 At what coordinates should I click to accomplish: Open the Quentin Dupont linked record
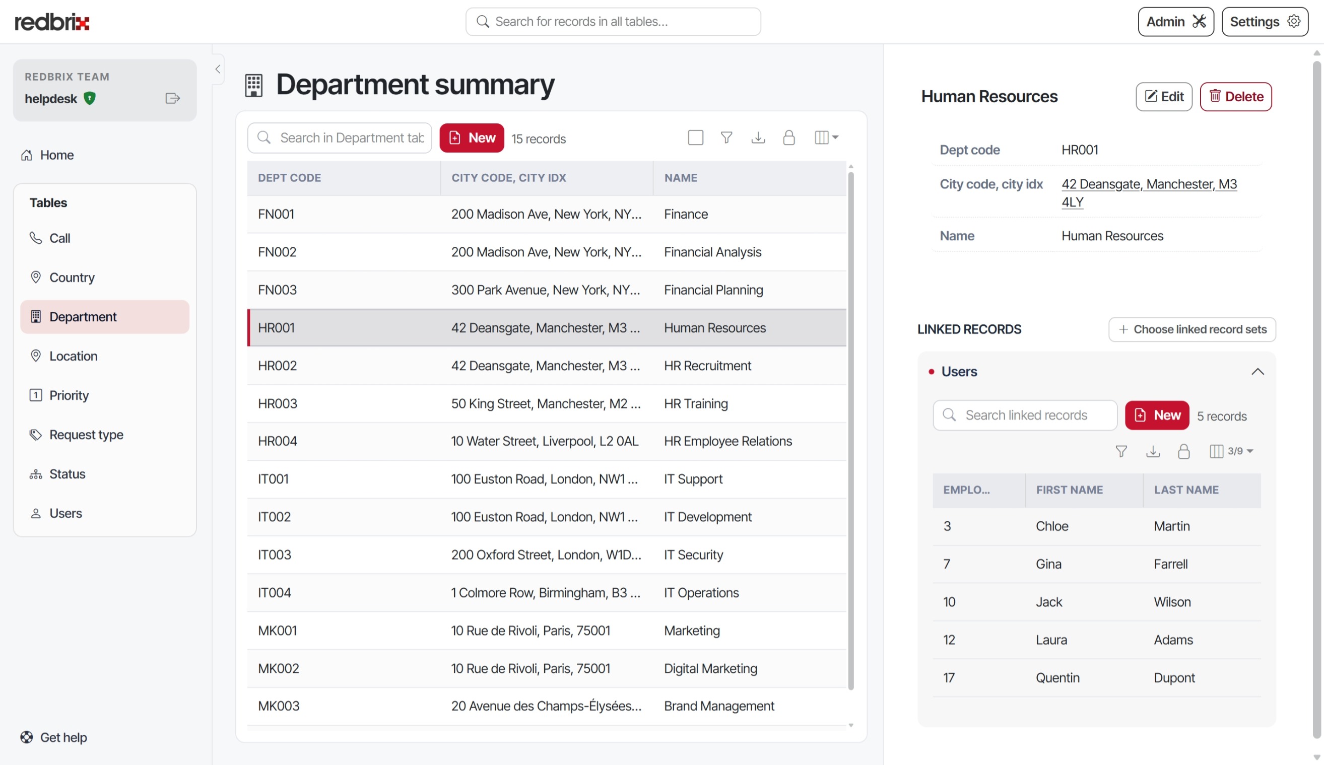(1096, 677)
